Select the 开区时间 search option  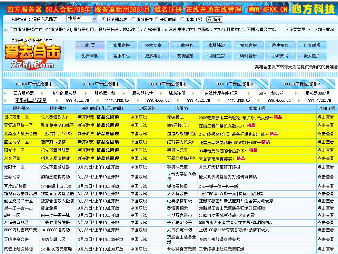click(157, 19)
